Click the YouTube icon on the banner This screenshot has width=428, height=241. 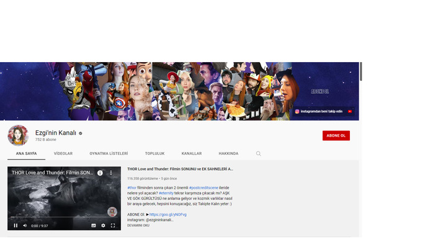(x=350, y=111)
